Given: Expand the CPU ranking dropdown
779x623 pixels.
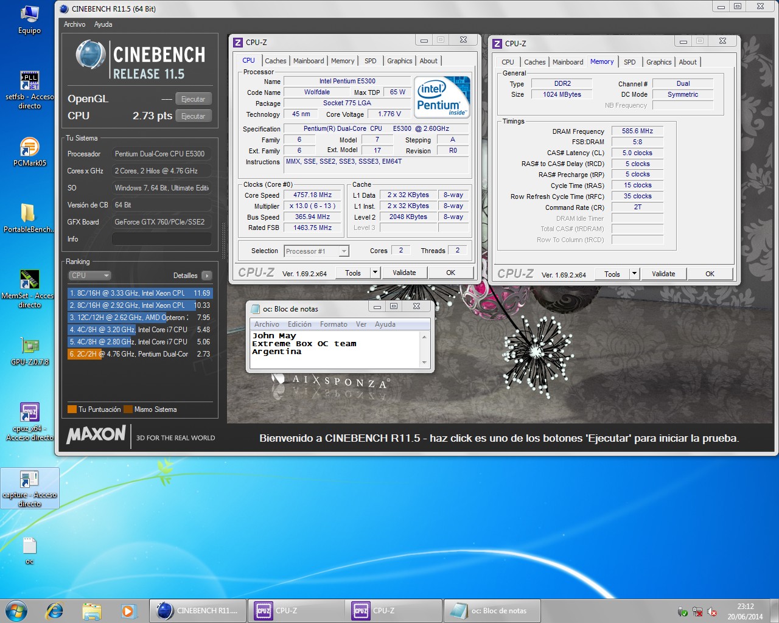Looking at the screenshot, I should (x=89, y=275).
